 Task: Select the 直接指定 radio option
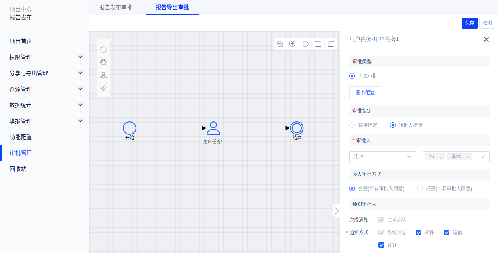[x=352, y=125]
